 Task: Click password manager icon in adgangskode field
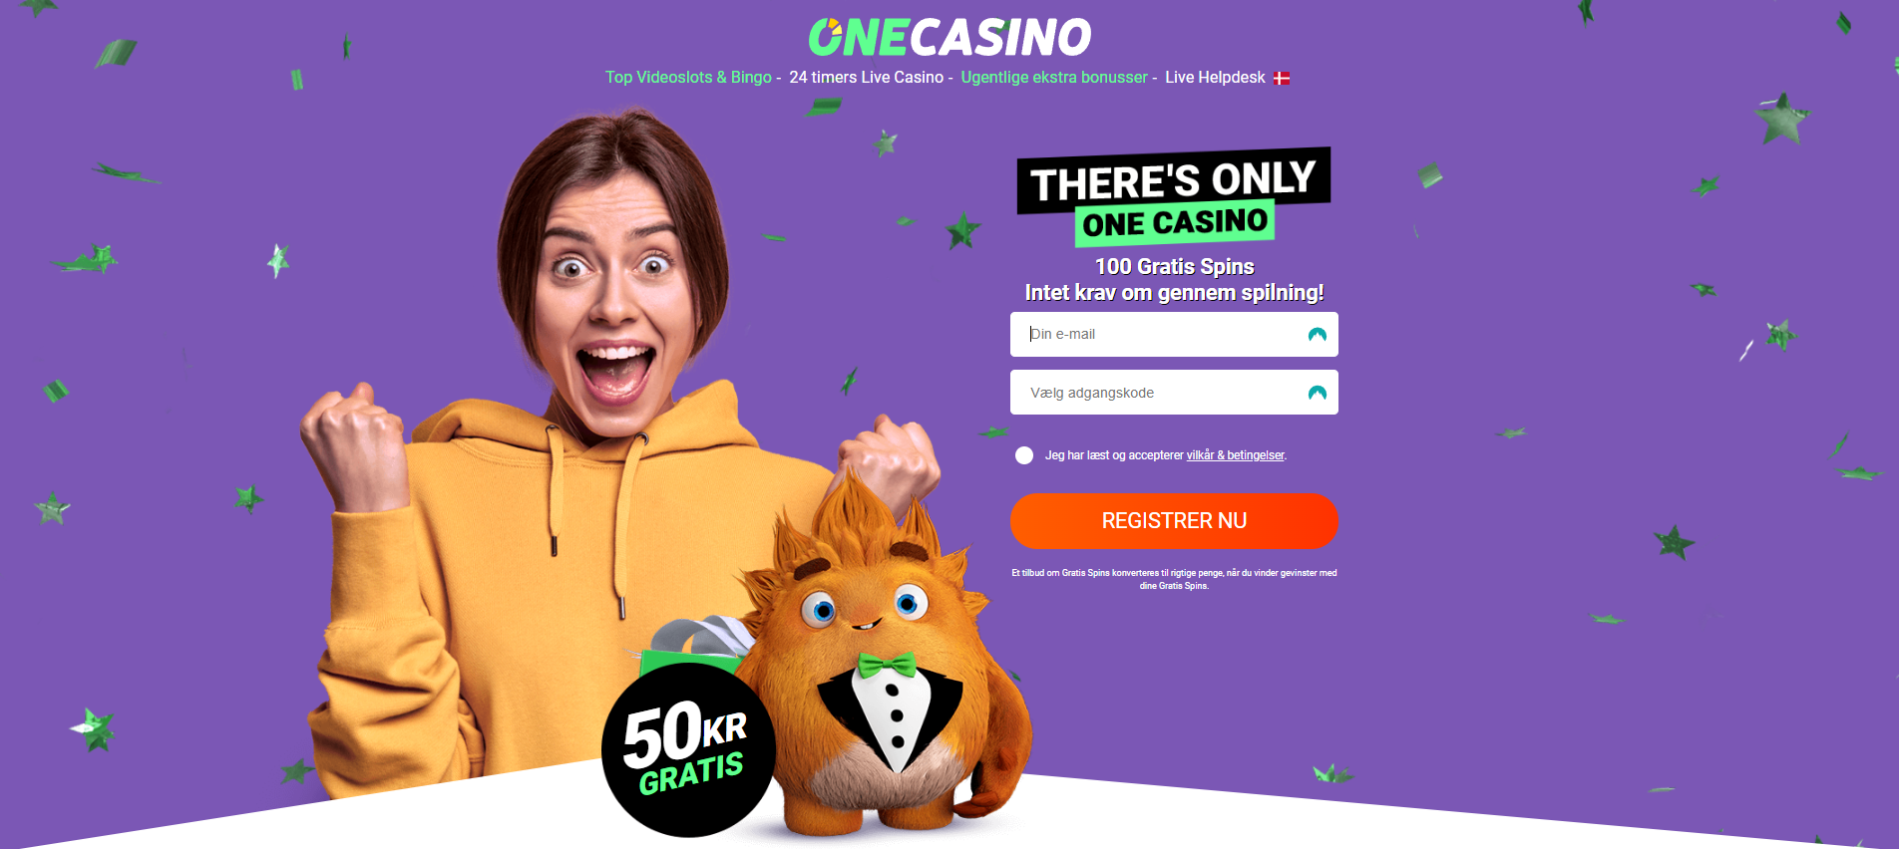1317,393
